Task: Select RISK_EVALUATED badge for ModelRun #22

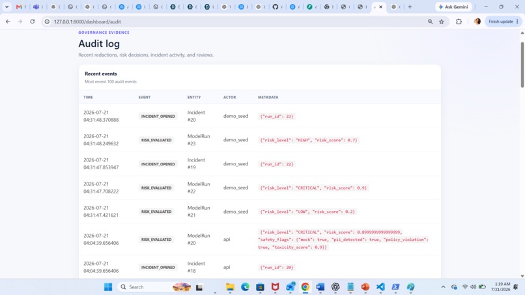Action: pos(156,188)
